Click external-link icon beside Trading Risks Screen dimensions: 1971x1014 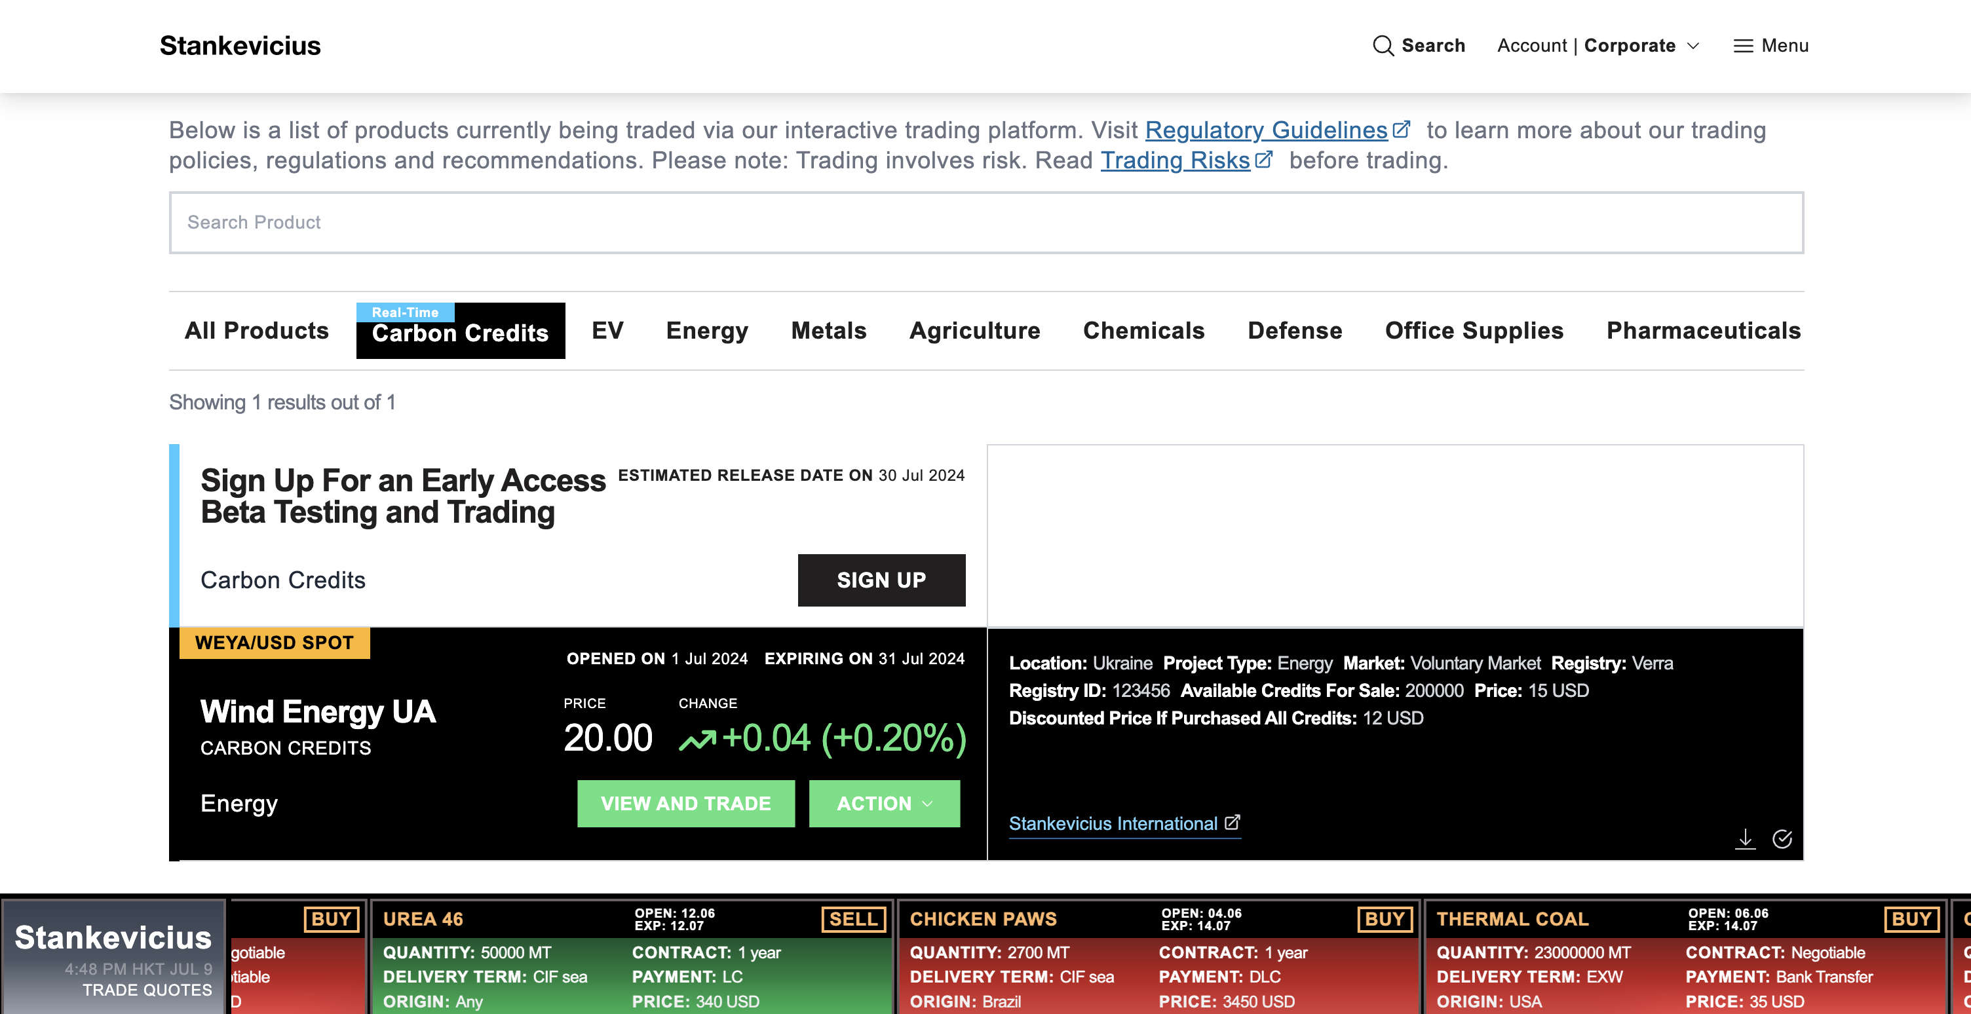pos(1264,159)
